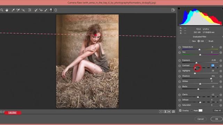Increase Saturation with the plus icon
Viewport: 223px width, 125px height.
coord(221,105)
